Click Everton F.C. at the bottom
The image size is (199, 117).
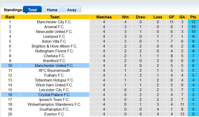54,114
